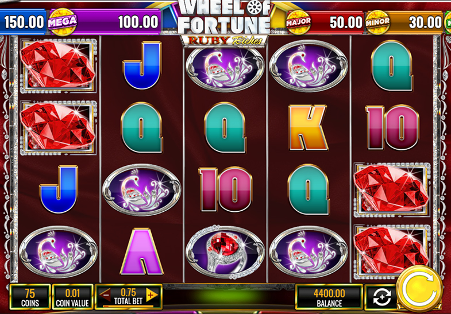This screenshot has height=314, width=451.
Task: Click the Mega jackpot badge
Action: [63, 22]
